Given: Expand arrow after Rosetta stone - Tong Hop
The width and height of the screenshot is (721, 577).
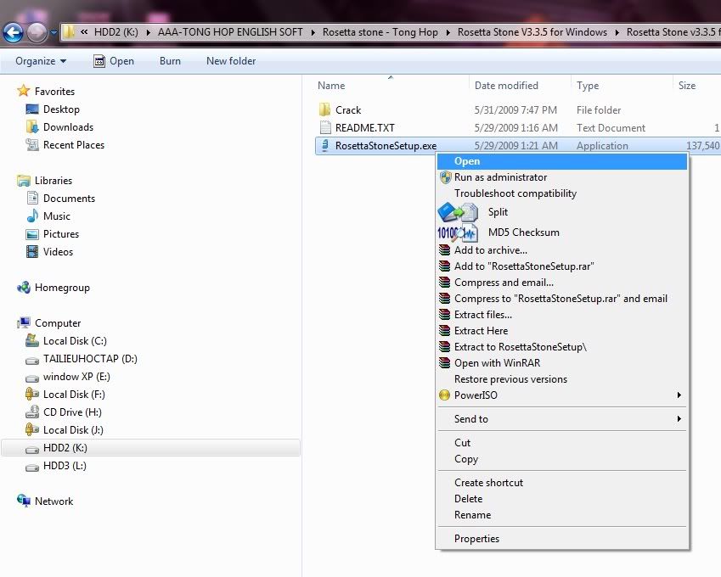Looking at the screenshot, I should 448,32.
